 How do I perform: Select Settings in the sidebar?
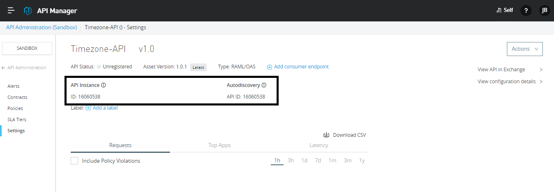click(16, 131)
